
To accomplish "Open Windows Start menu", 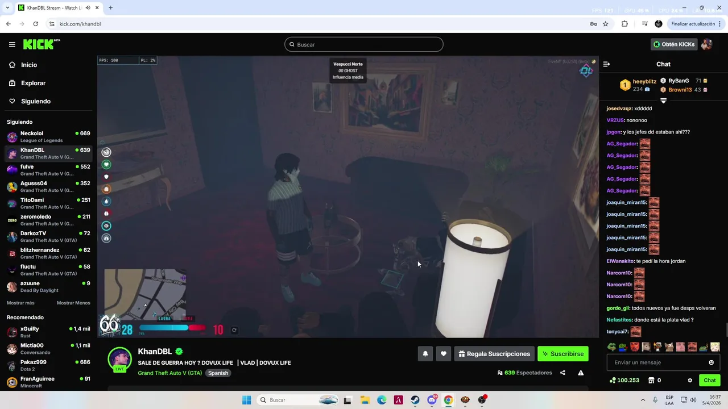I will (246, 400).
